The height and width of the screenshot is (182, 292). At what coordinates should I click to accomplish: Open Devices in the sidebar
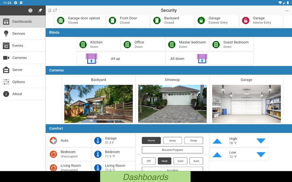click(19, 34)
